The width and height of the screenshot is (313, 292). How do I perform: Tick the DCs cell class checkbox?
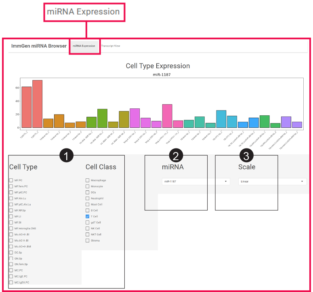point(87,192)
